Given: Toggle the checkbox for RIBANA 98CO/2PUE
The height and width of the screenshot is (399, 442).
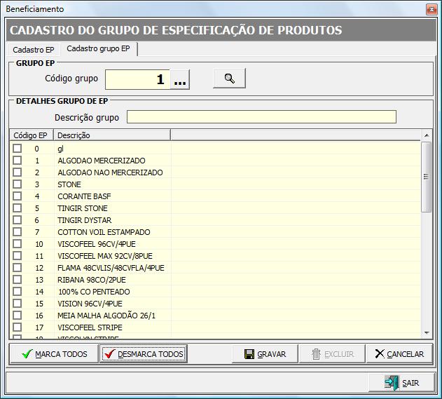Looking at the screenshot, I should click(x=18, y=280).
